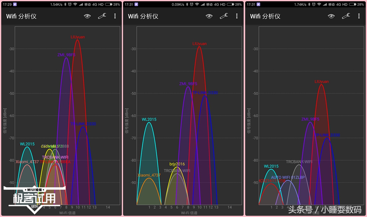Screen dimensions: 367x217
Task: Open the overflow menu on the middle screen
Action: 237,16
